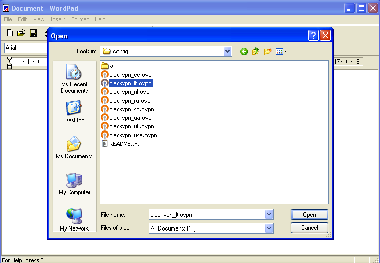Select blackvpn_ee.ovpn file
Image resolution: width=380 pixels, height=263 pixels.
tap(128, 75)
